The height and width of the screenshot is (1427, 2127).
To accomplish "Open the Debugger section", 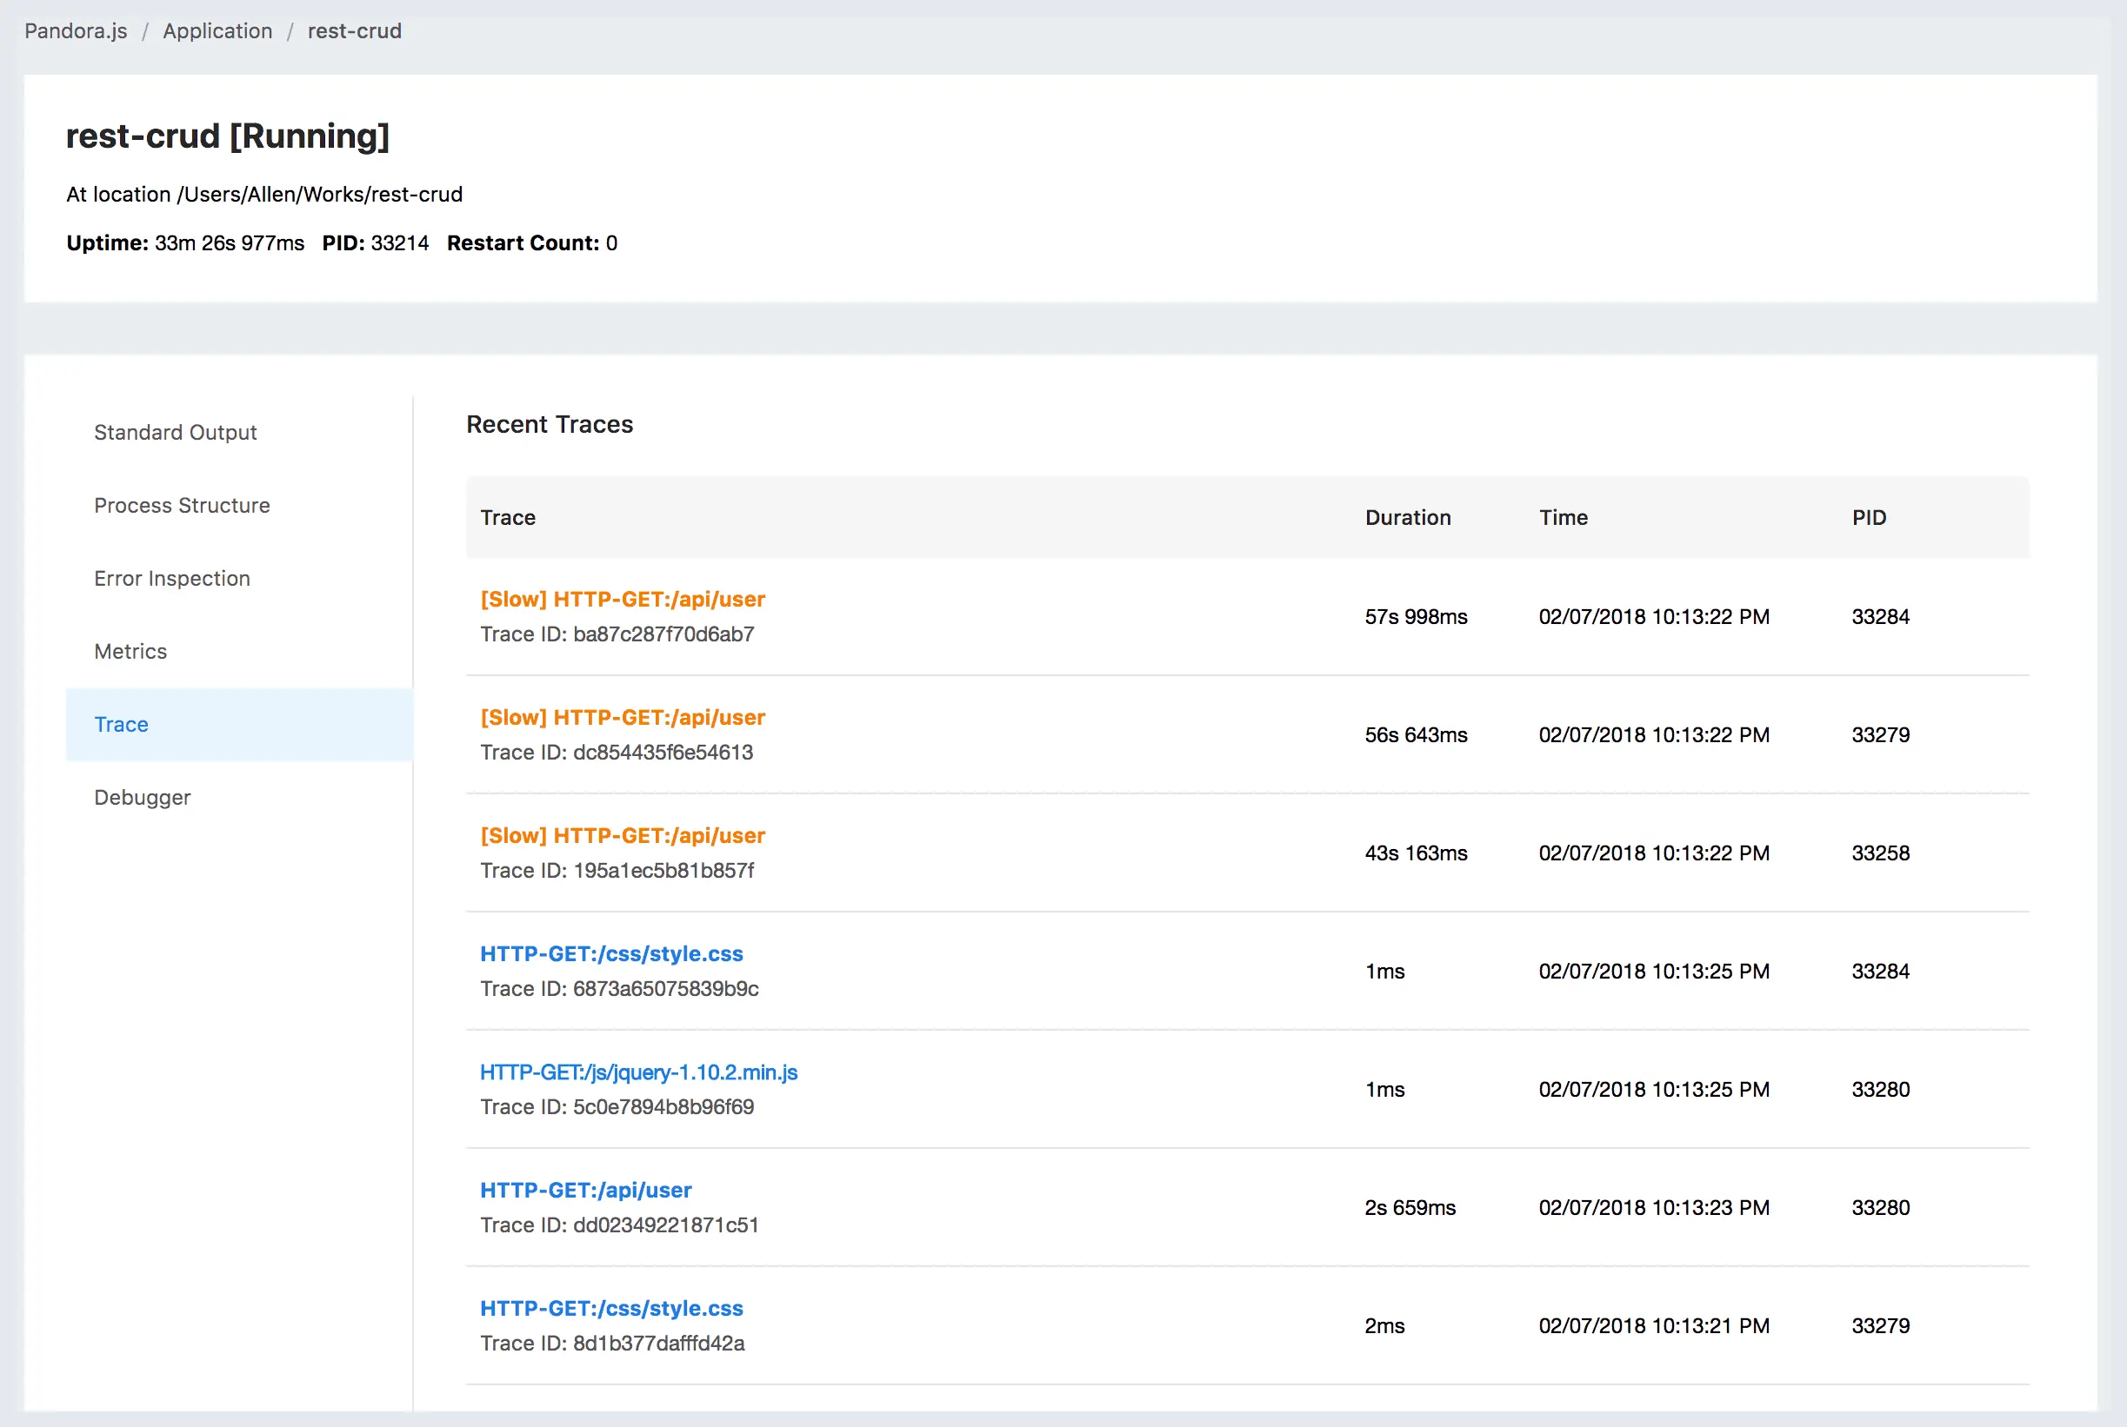I will pyautogui.click(x=142, y=797).
